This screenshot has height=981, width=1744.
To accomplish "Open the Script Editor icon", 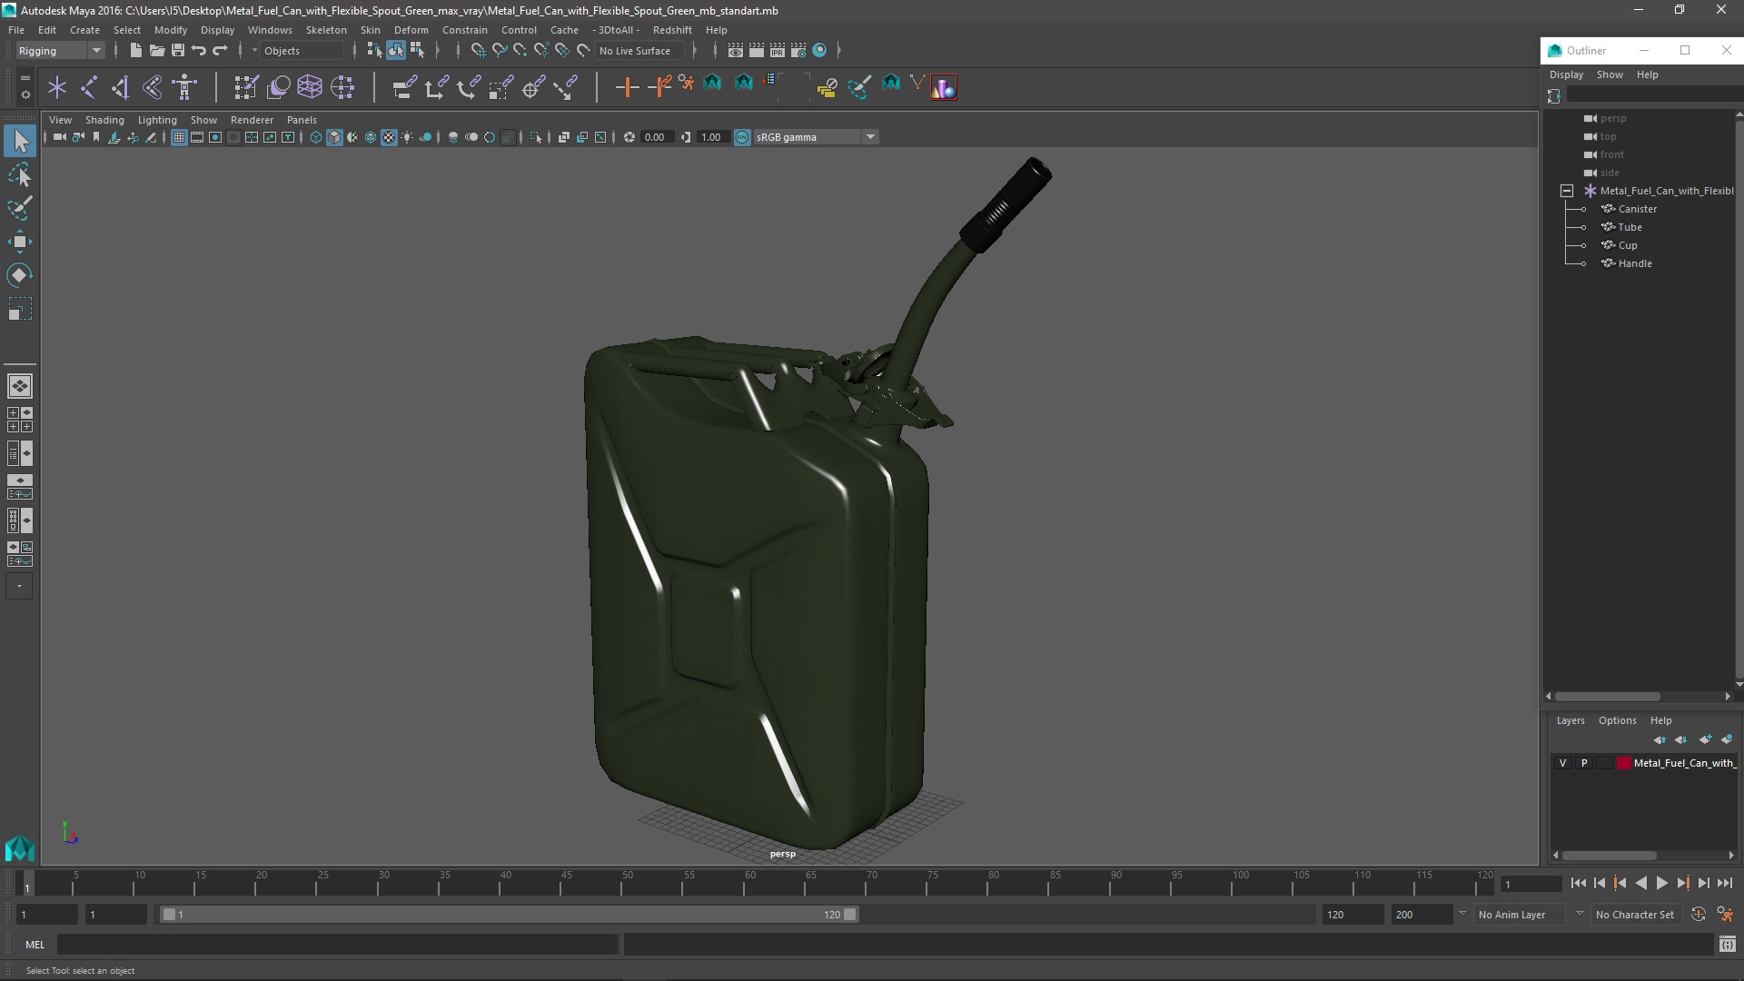I will 1727,945.
